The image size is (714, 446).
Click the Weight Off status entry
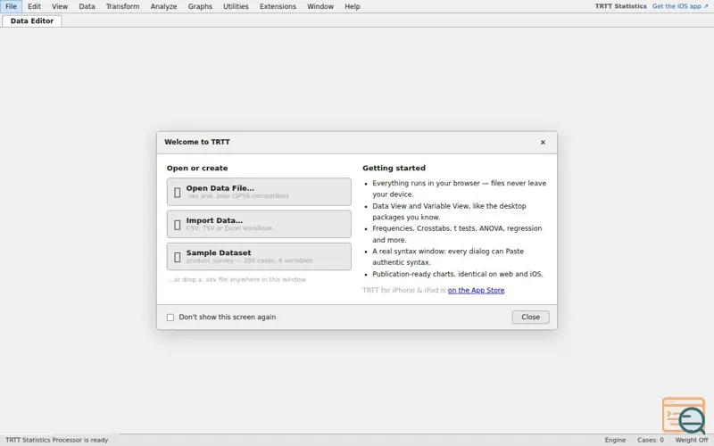click(691, 440)
